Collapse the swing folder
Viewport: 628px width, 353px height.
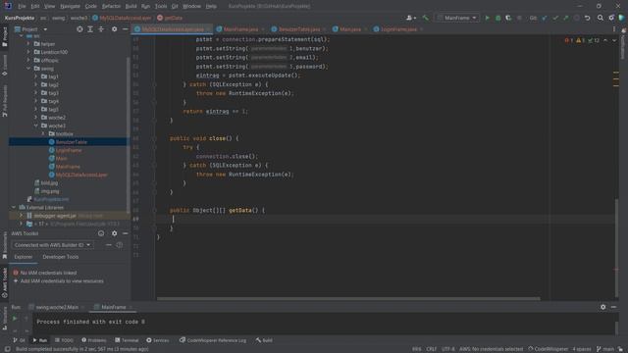point(28,69)
